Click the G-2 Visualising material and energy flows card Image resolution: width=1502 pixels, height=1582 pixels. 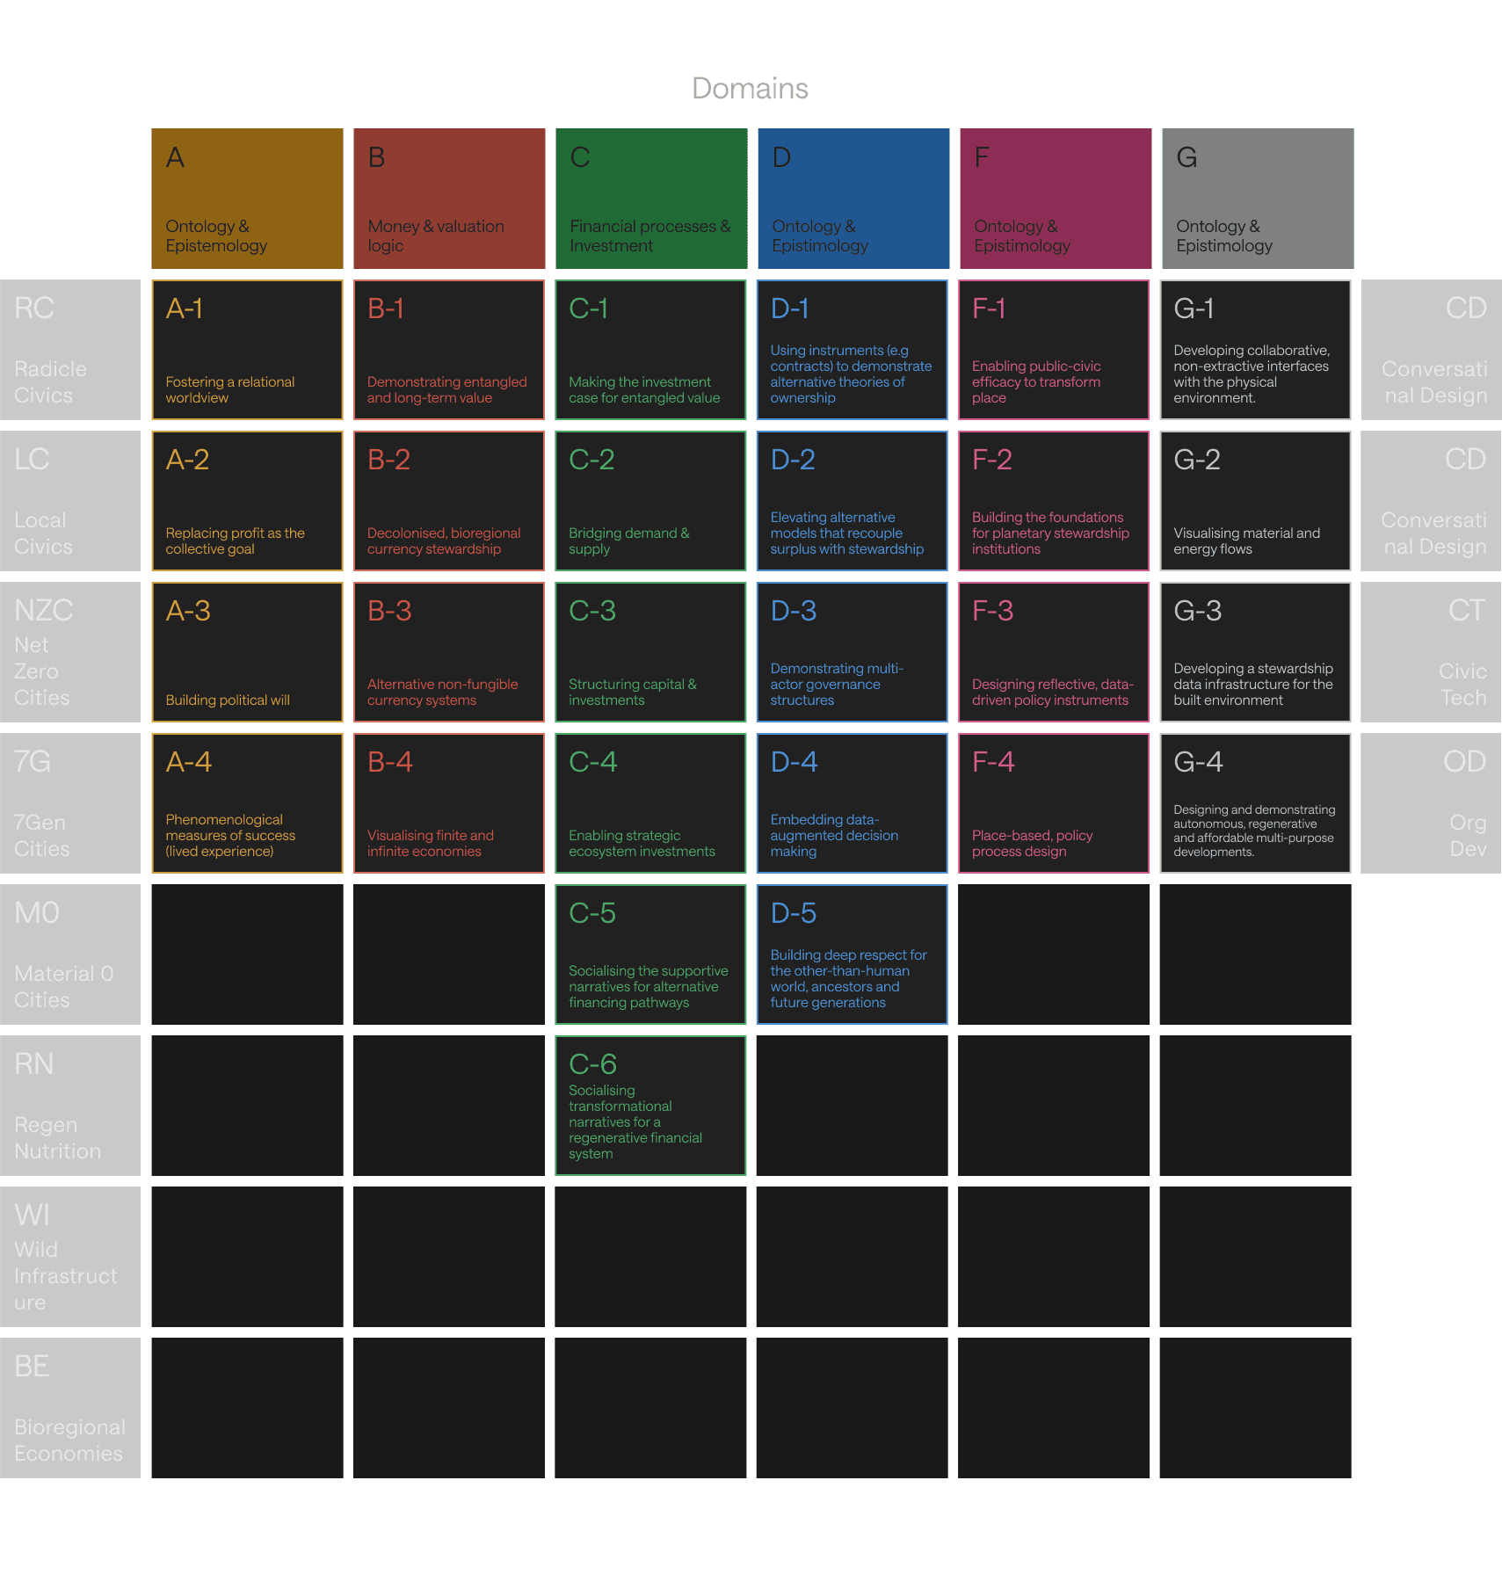click(x=1255, y=501)
